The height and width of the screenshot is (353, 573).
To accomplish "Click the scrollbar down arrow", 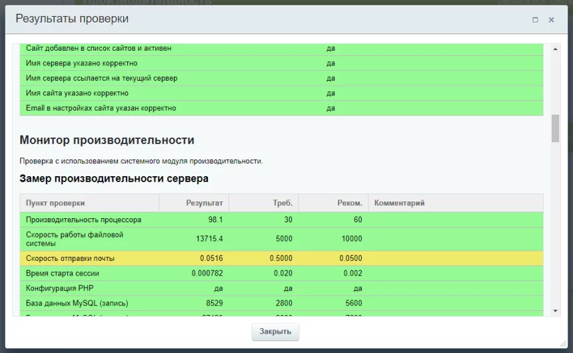I will (x=556, y=310).
